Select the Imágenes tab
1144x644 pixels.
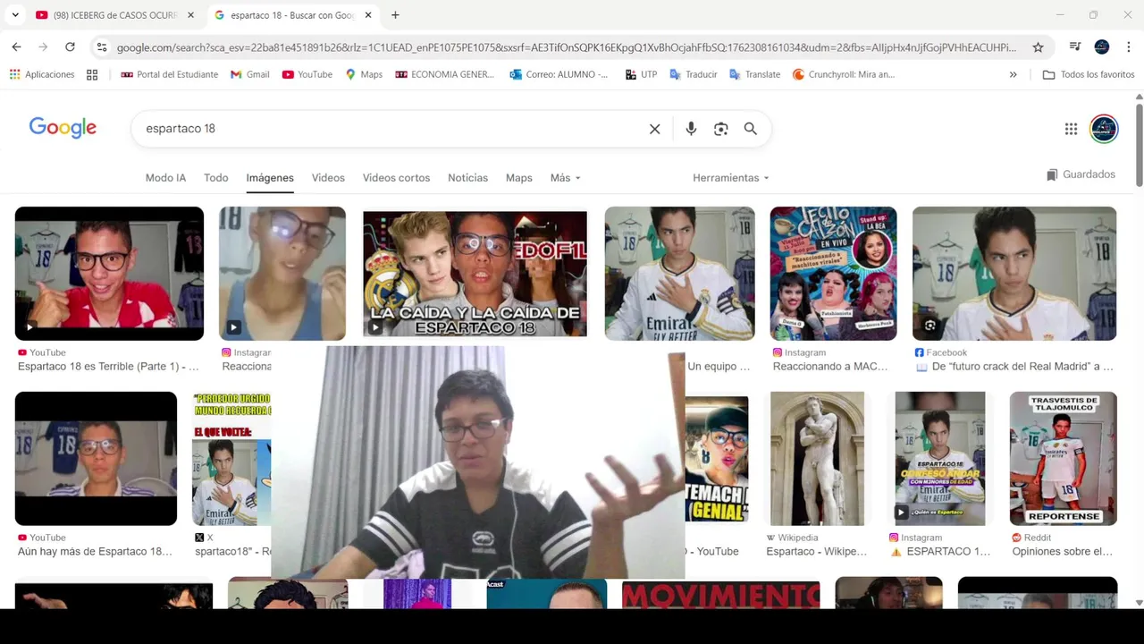(x=270, y=178)
